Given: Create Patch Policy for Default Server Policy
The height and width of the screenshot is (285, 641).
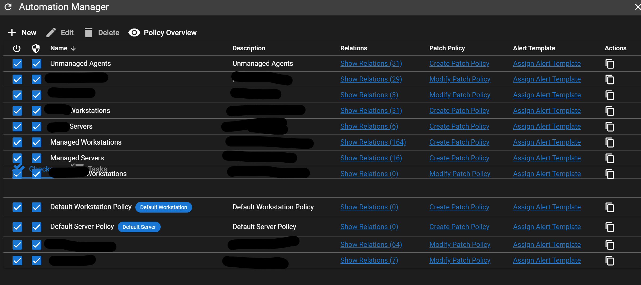Looking at the screenshot, I should pyautogui.click(x=459, y=226).
